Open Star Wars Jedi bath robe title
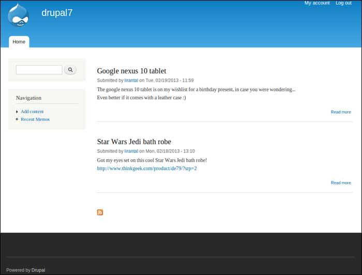 (x=134, y=142)
